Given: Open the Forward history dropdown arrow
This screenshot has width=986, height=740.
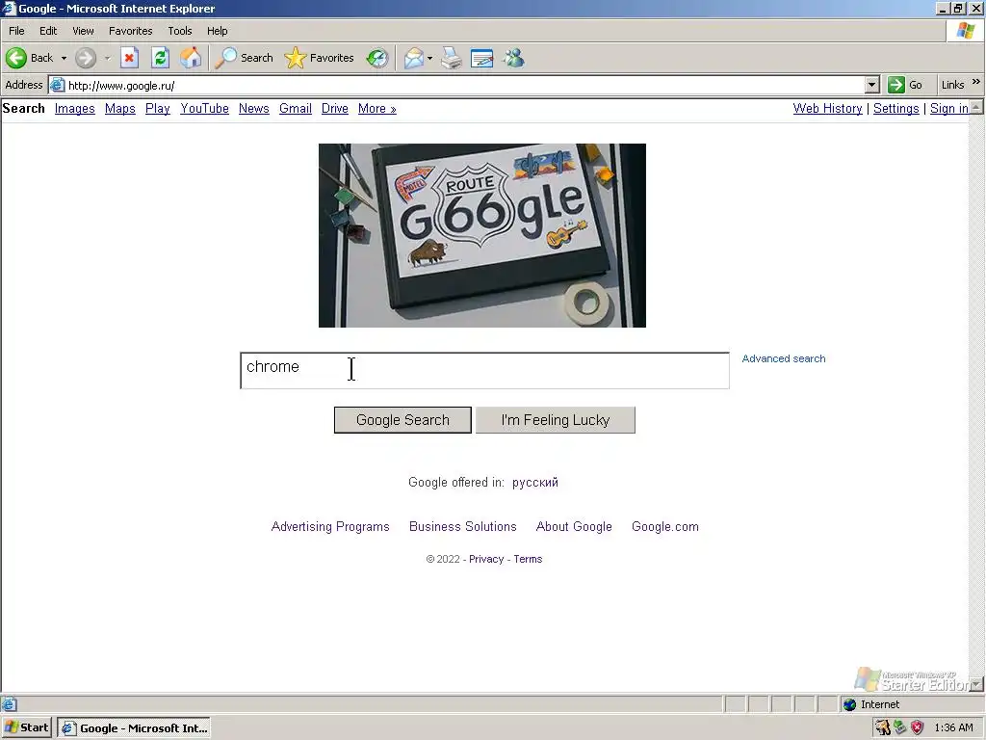Looking at the screenshot, I should [108, 58].
